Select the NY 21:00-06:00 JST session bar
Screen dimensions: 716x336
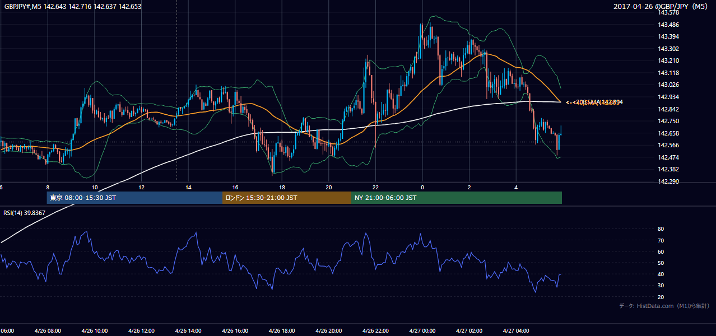[x=457, y=198]
